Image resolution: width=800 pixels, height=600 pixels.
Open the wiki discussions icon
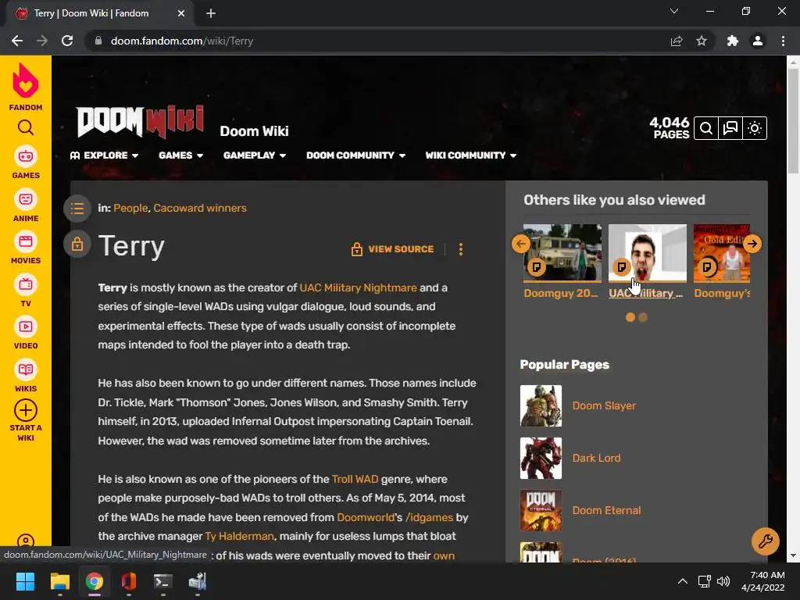[x=730, y=128]
